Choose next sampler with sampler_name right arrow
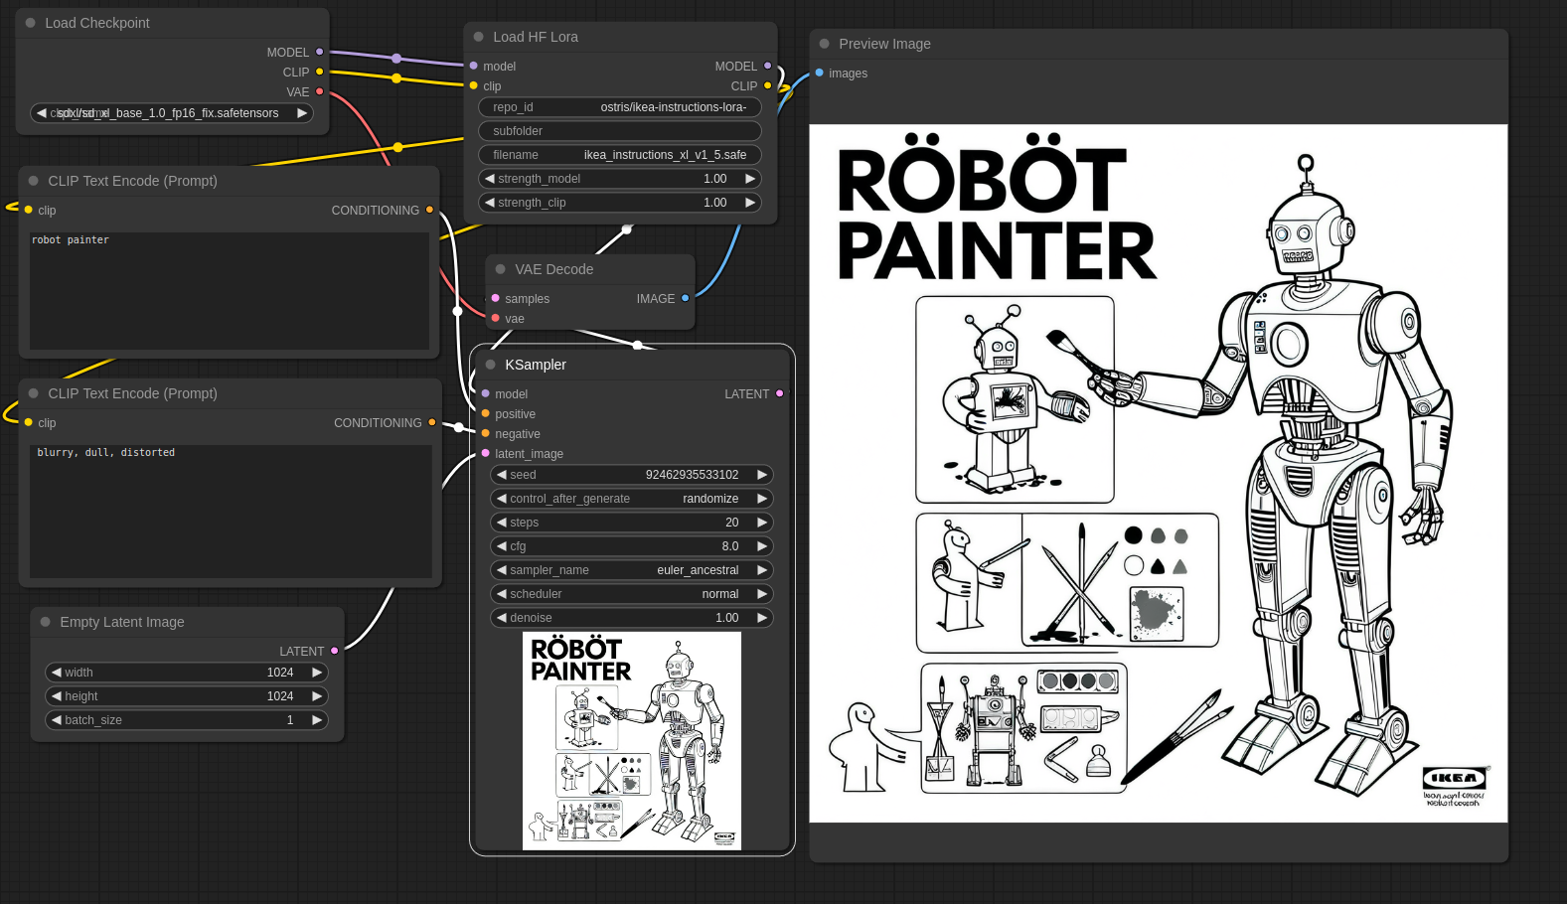The width and height of the screenshot is (1567, 904). (x=762, y=570)
